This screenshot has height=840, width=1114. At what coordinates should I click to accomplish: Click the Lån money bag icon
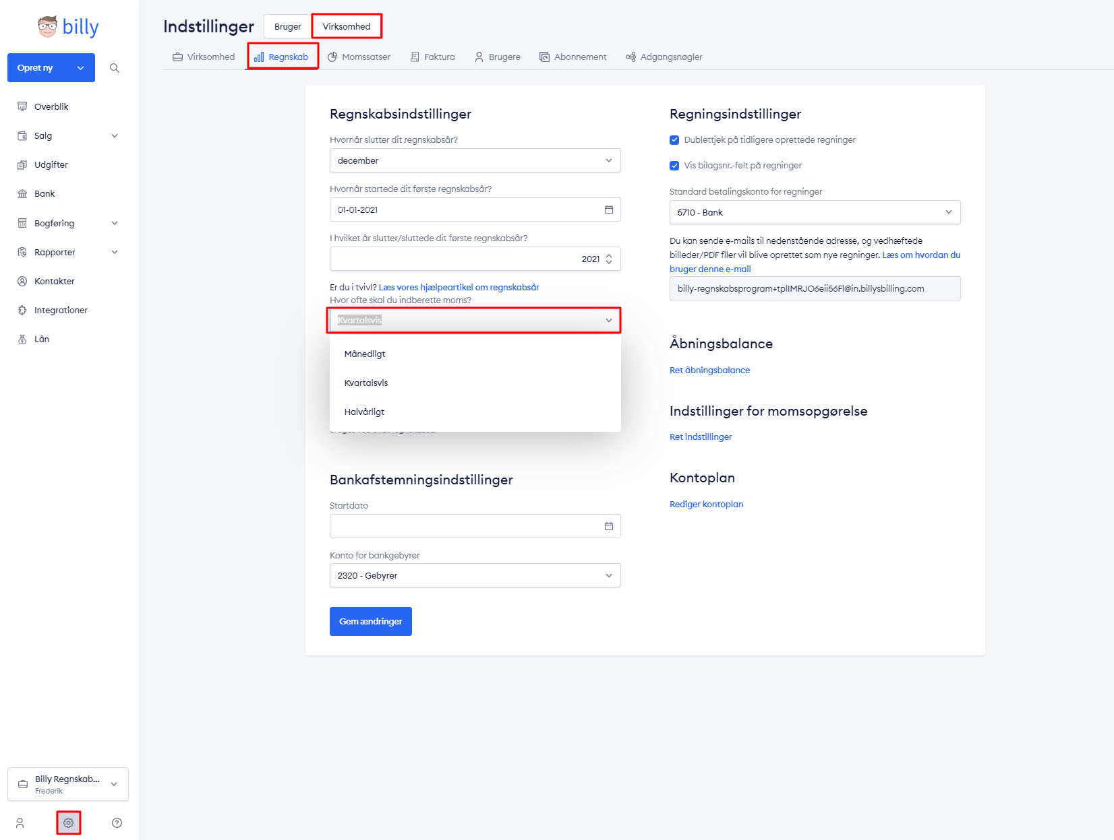point(22,340)
